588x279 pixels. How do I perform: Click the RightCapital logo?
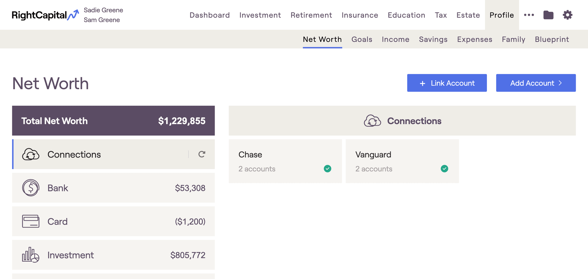(x=45, y=15)
